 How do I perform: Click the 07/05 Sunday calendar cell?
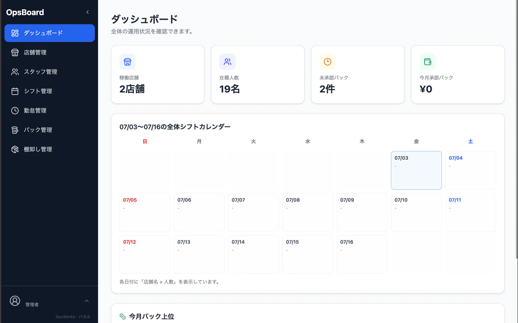[145, 212]
